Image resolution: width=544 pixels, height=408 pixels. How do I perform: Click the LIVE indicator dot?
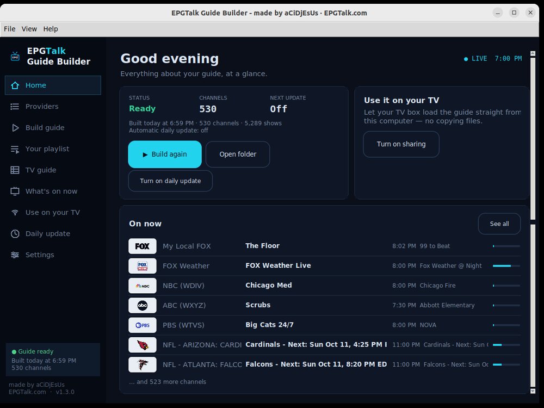(x=466, y=59)
